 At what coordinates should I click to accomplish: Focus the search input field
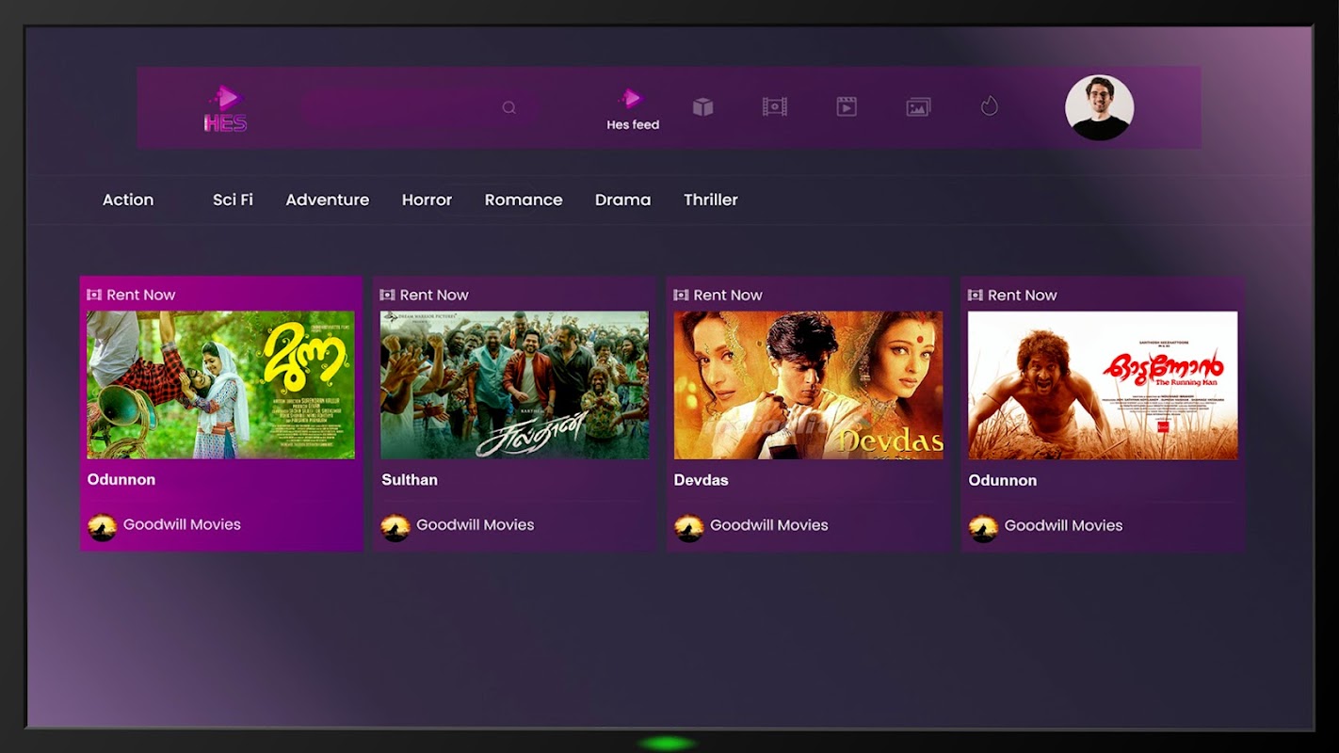[419, 107]
